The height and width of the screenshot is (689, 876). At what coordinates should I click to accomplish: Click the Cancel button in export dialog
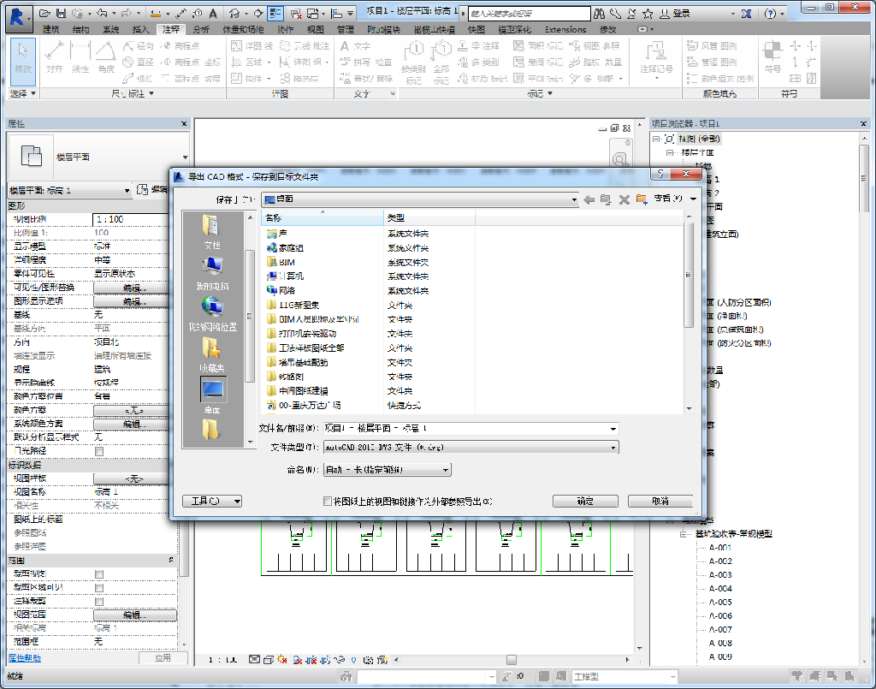[660, 502]
